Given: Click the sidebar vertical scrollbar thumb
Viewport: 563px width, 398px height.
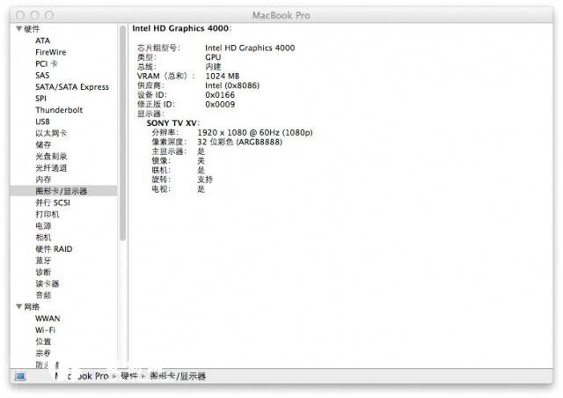Looking at the screenshot, I should tap(122, 132).
